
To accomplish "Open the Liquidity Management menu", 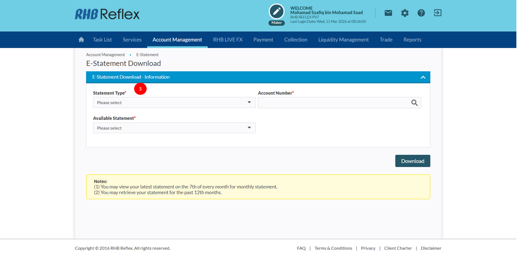I will [x=343, y=40].
